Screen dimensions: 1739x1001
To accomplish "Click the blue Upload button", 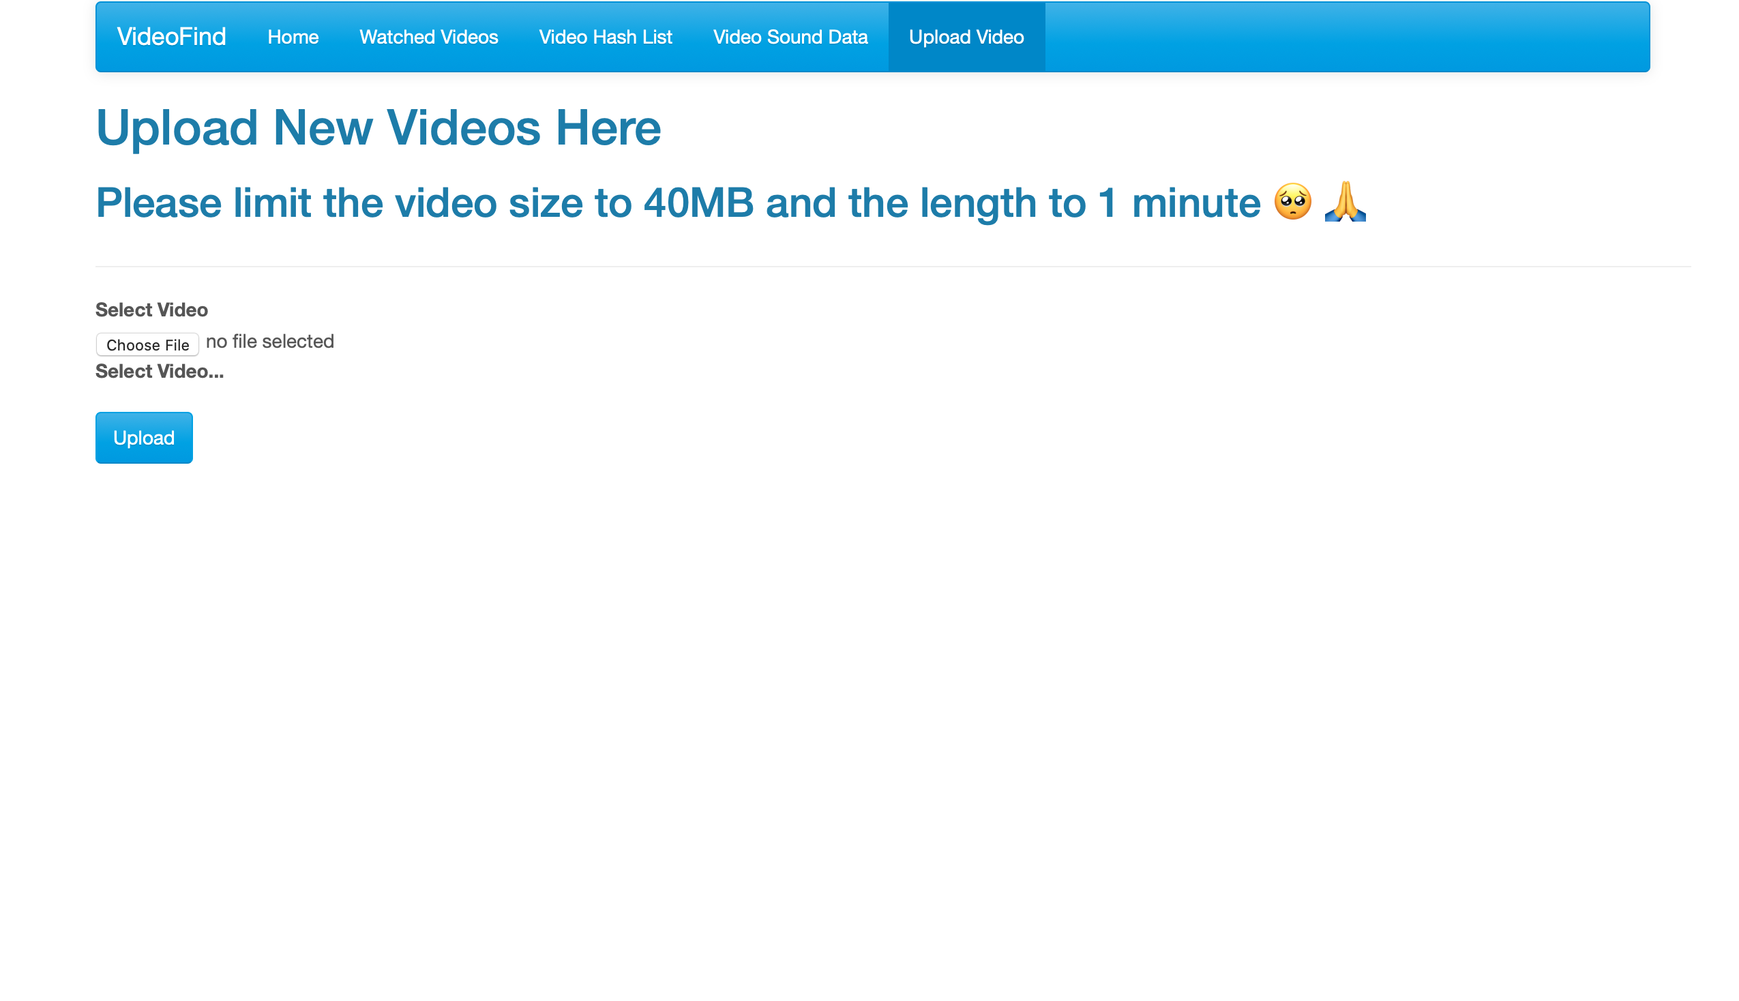I will point(144,438).
